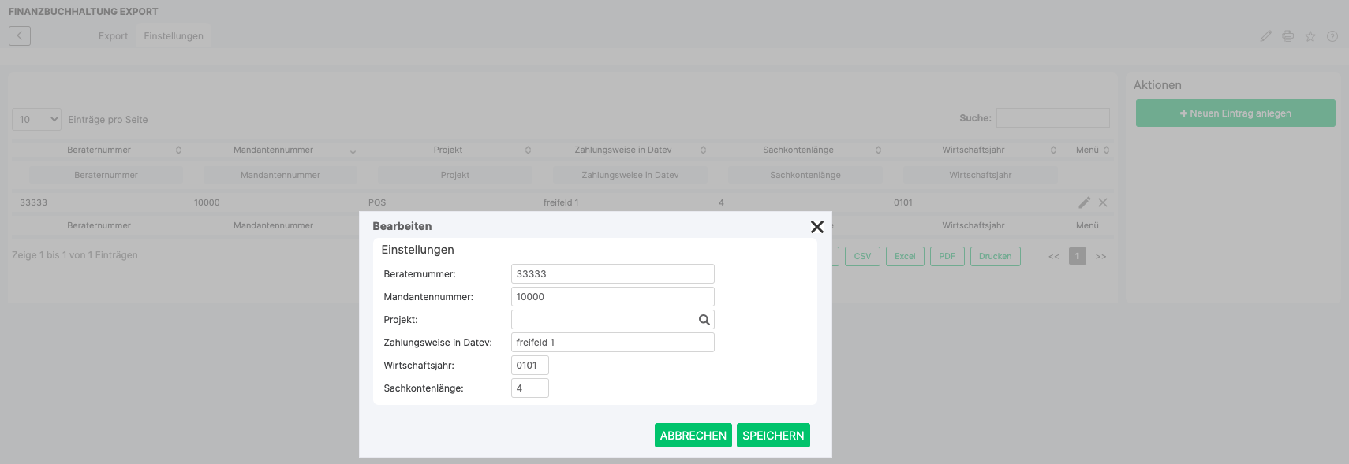The image size is (1349, 464).
Task: Export the table as PDF
Action: [947, 256]
